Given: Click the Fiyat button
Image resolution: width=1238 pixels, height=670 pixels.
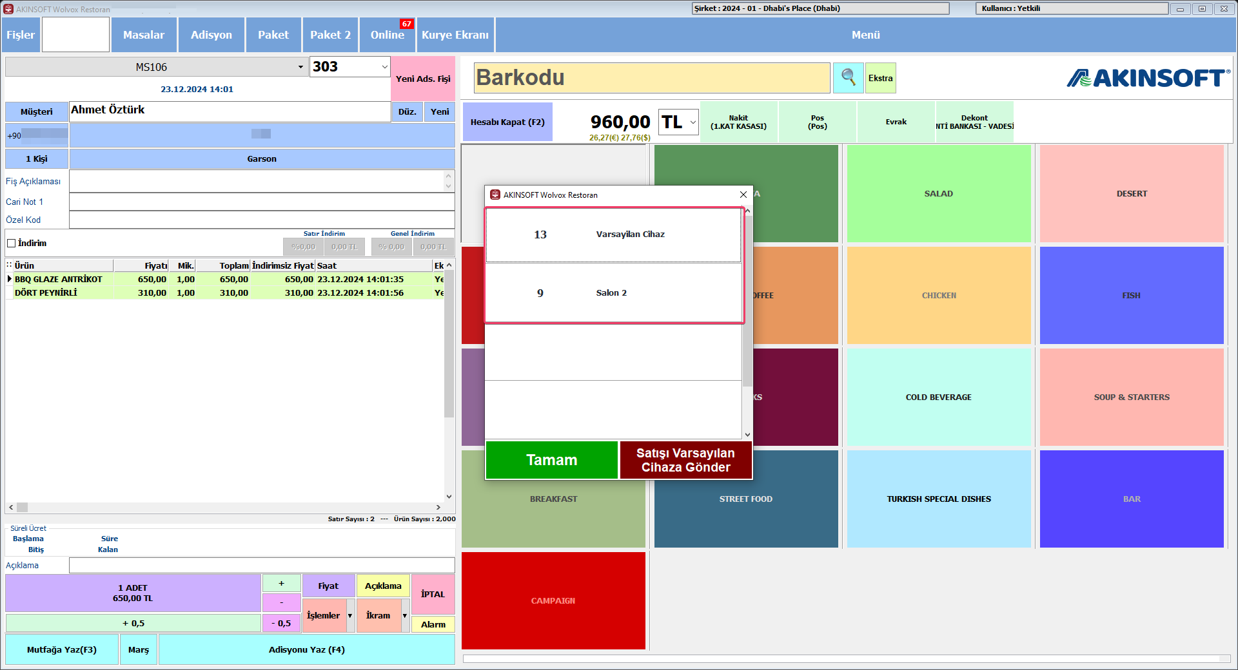Looking at the screenshot, I should click(328, 586).
